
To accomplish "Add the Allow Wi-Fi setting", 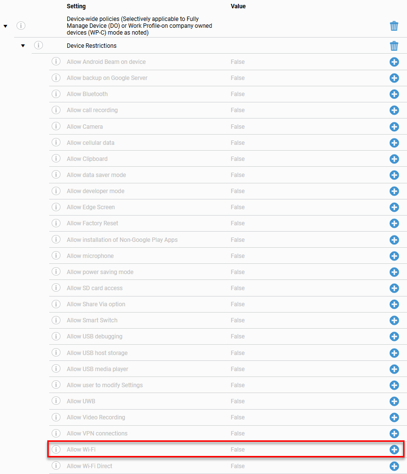I will coord(394,450).
